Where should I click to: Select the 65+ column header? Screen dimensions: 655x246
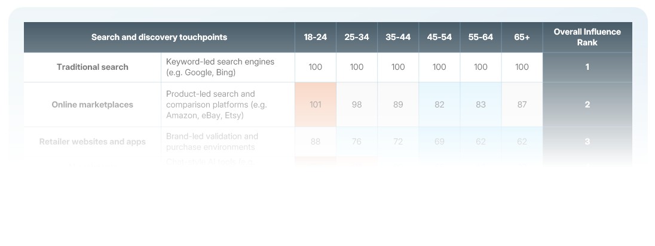pyautogui.click(x=522, y=37)
